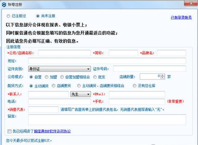Click the 销售代表 text field

(x=43, y=110)
